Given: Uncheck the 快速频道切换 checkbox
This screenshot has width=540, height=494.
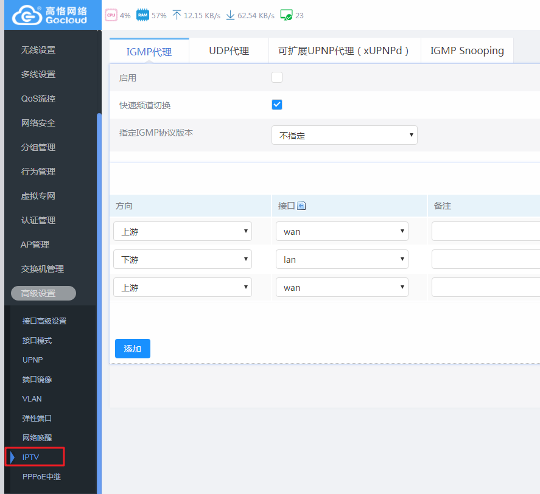Looking at the screenshot, I should pos(277,105).
